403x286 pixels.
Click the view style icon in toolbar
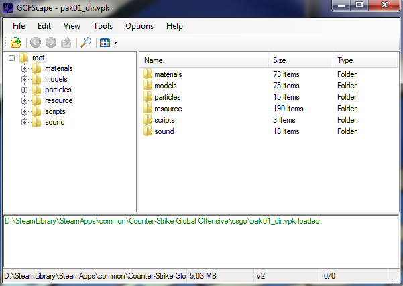[x=105, y=43]
